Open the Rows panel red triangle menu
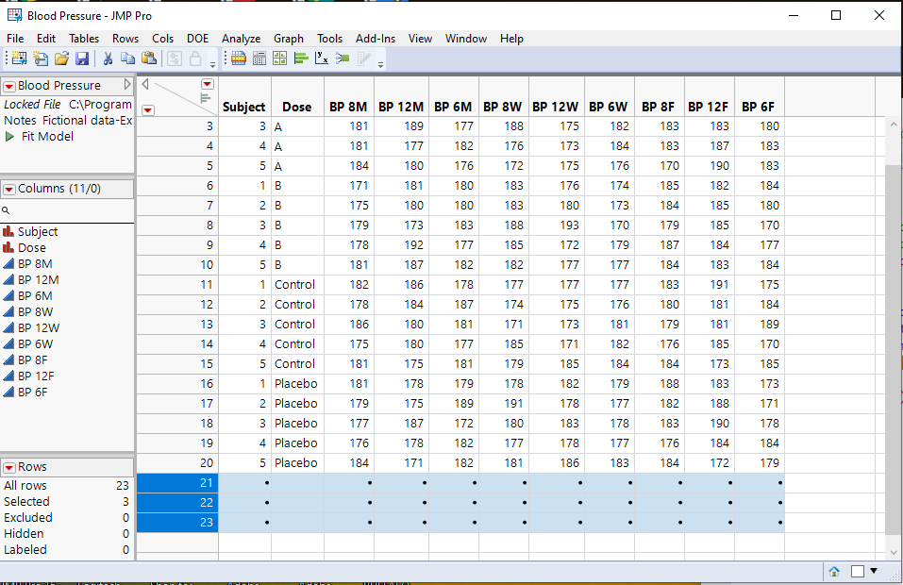Image resolution: width=903 pixels, height=585 pixels. coord(11,465)
